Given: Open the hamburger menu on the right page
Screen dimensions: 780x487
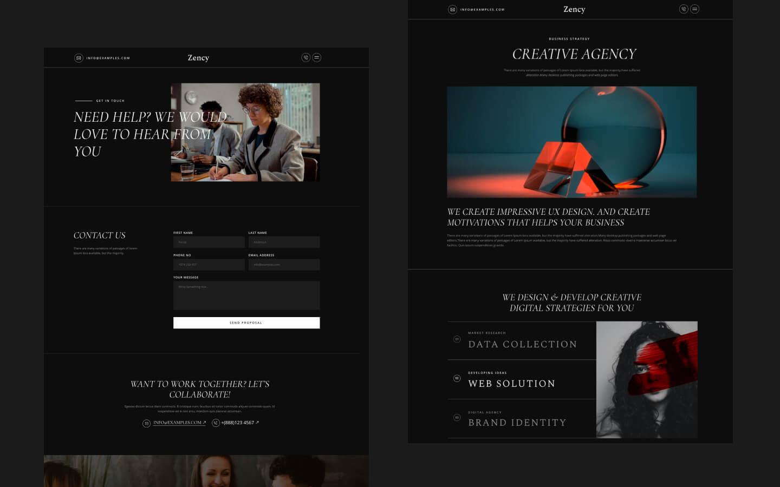Looking at the screenshot, I should click(x=694, y=9).
